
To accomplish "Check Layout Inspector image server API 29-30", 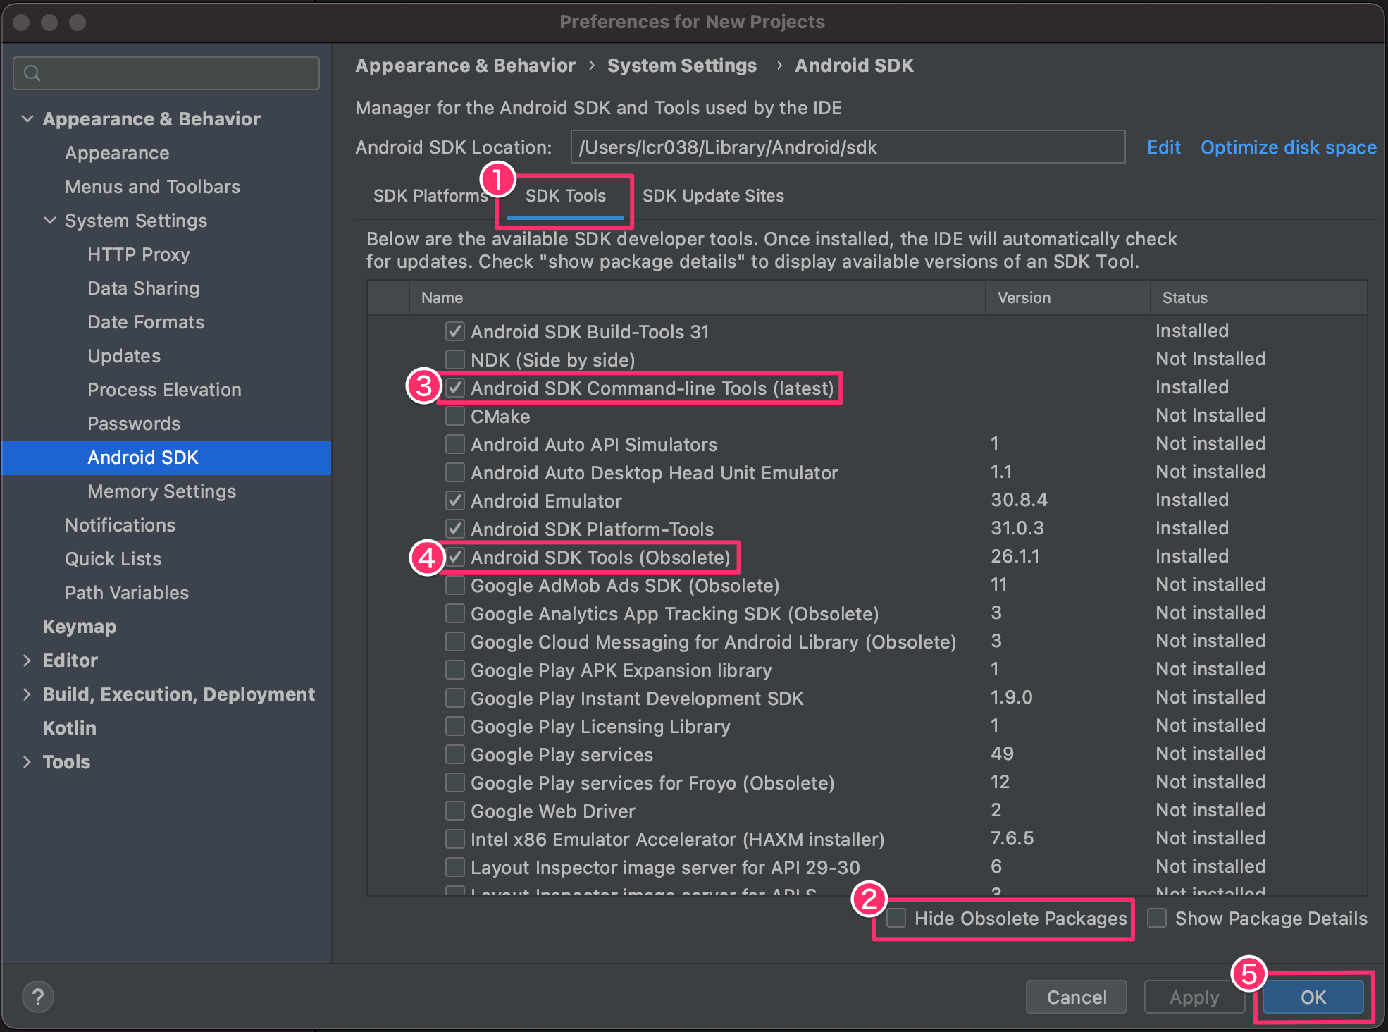I will tap(455, 867).
